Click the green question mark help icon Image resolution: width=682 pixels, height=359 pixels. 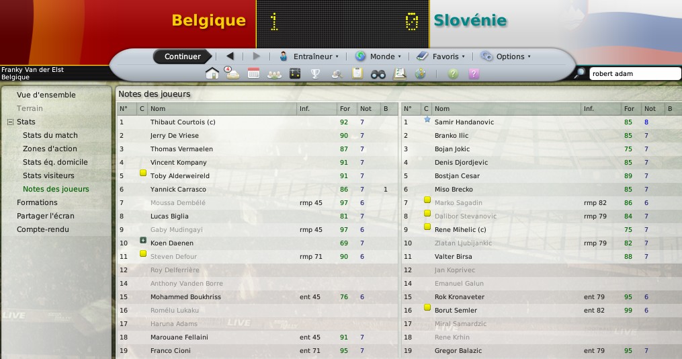tap(453, 74)
